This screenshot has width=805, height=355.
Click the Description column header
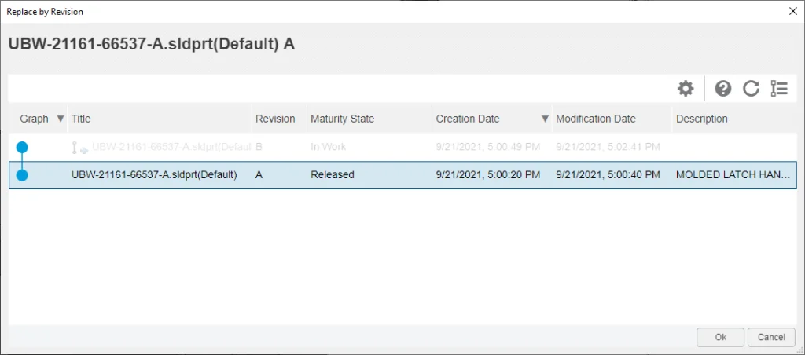(701, 119)
